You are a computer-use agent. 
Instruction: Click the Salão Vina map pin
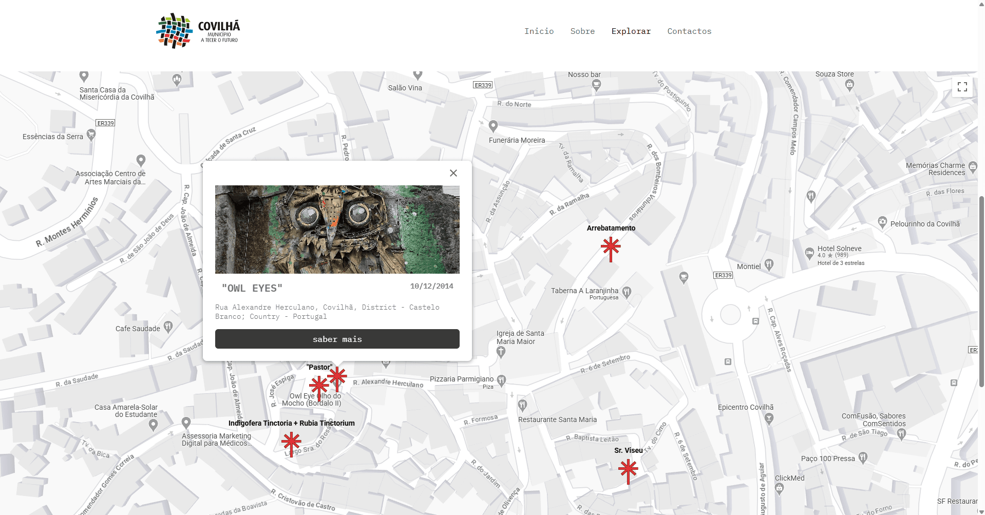click(x=418, y=75)
